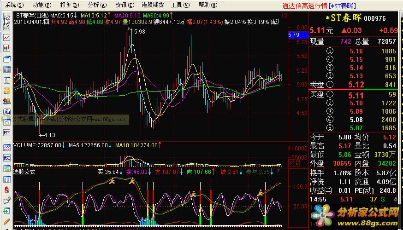Select the RSI indicator icon
The height and width of the screenshot is (230, 403).
click(x=6, y=158)
